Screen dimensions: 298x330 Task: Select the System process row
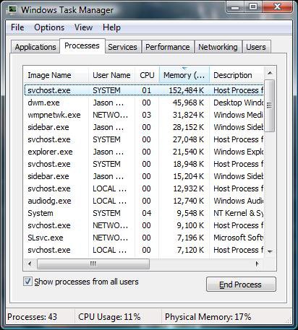144,213
